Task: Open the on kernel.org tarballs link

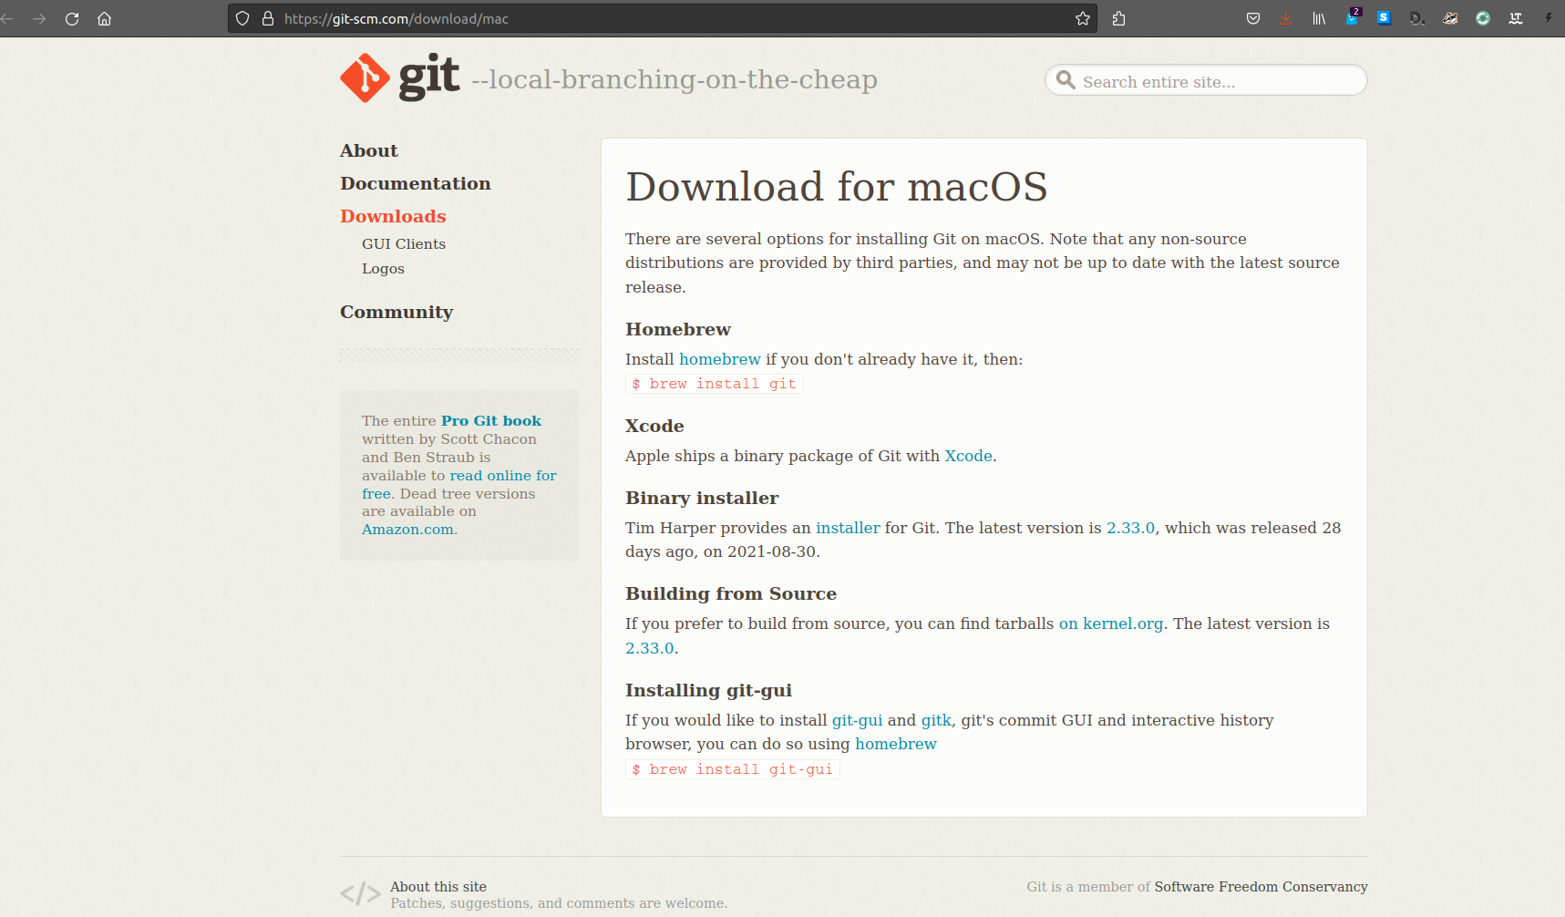Action: [x=1111, y=623]
